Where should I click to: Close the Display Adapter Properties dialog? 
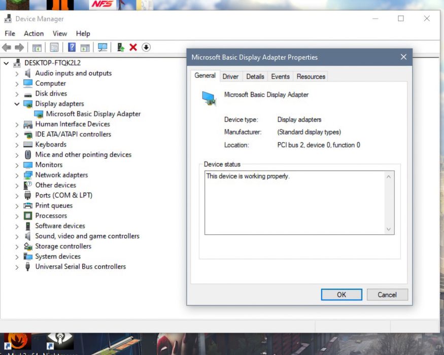point(403,57)
